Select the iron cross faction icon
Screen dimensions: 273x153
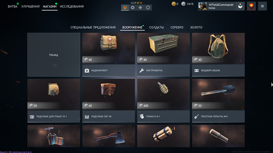pyautogui.click(x=140, y=8)
